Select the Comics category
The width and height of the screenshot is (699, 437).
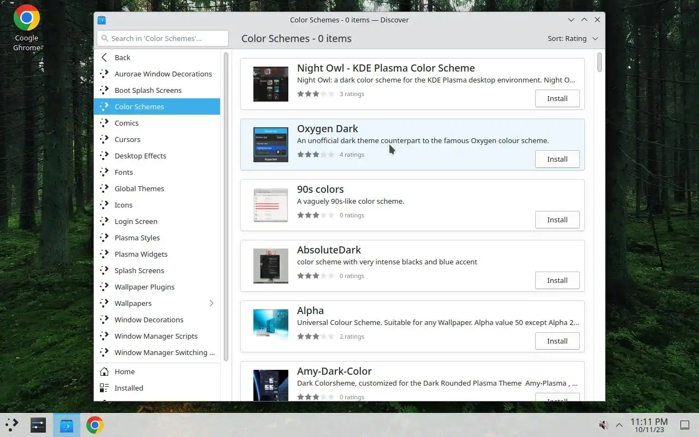(x=157, y=123)
